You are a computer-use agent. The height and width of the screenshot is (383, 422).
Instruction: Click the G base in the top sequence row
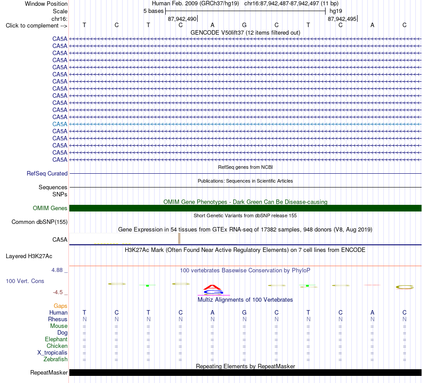244,25
